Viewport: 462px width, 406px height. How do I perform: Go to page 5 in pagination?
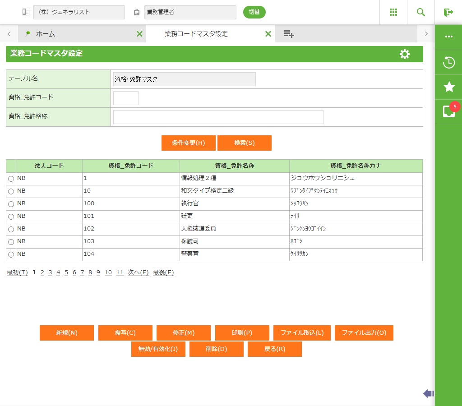(66, 272)
